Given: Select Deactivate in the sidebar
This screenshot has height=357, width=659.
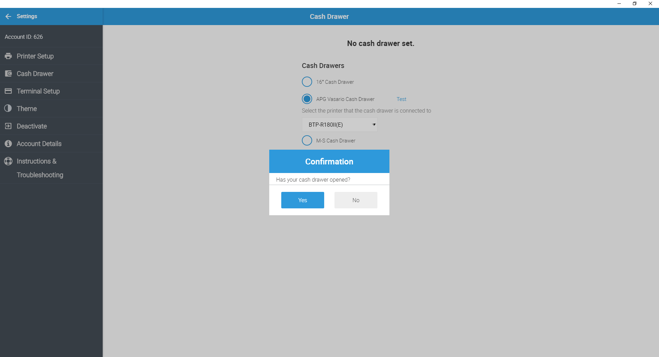Looking at the screenshot, I should (x=51, y=126).
